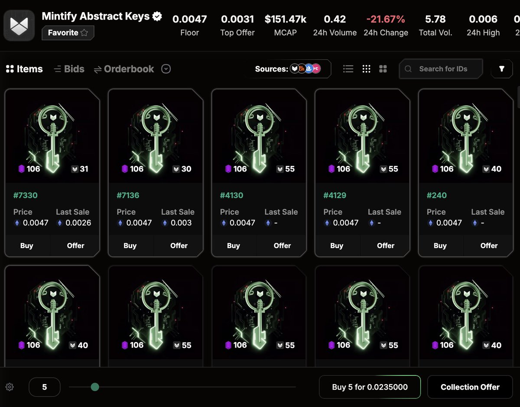Click the Mintify collection logo
The height and width of the screenshot is (407, 520).
[19, 26]
